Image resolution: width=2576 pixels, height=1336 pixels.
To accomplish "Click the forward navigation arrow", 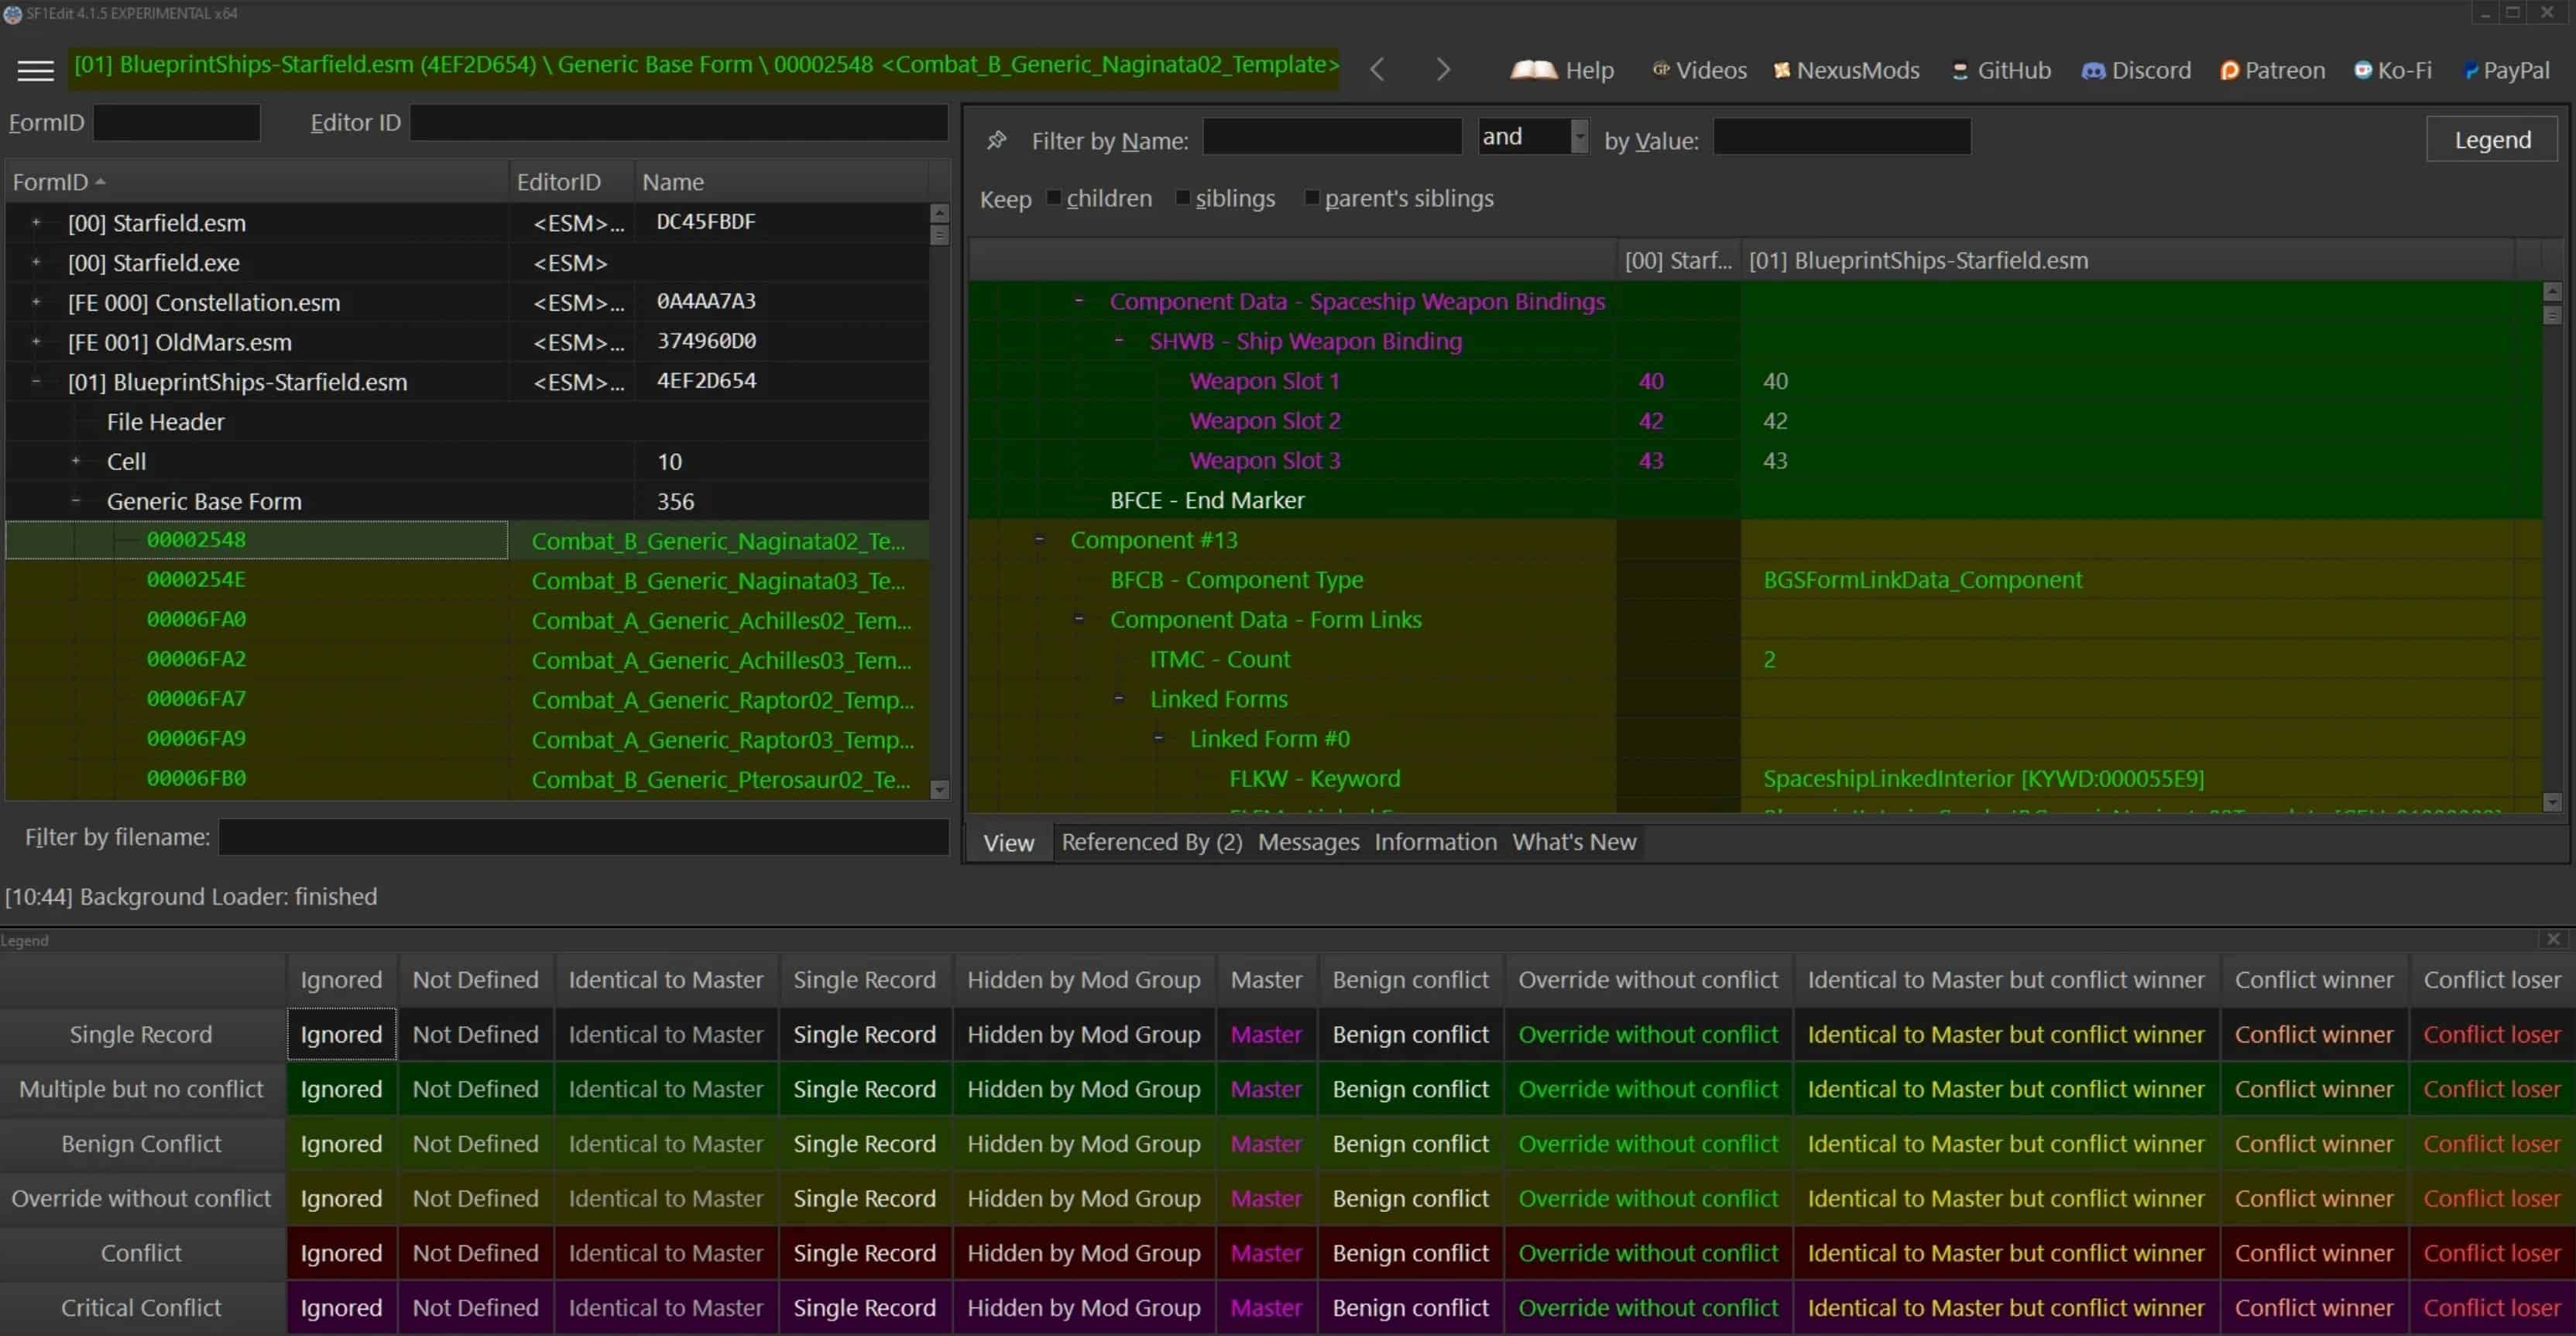I will tap(1442, 70).
